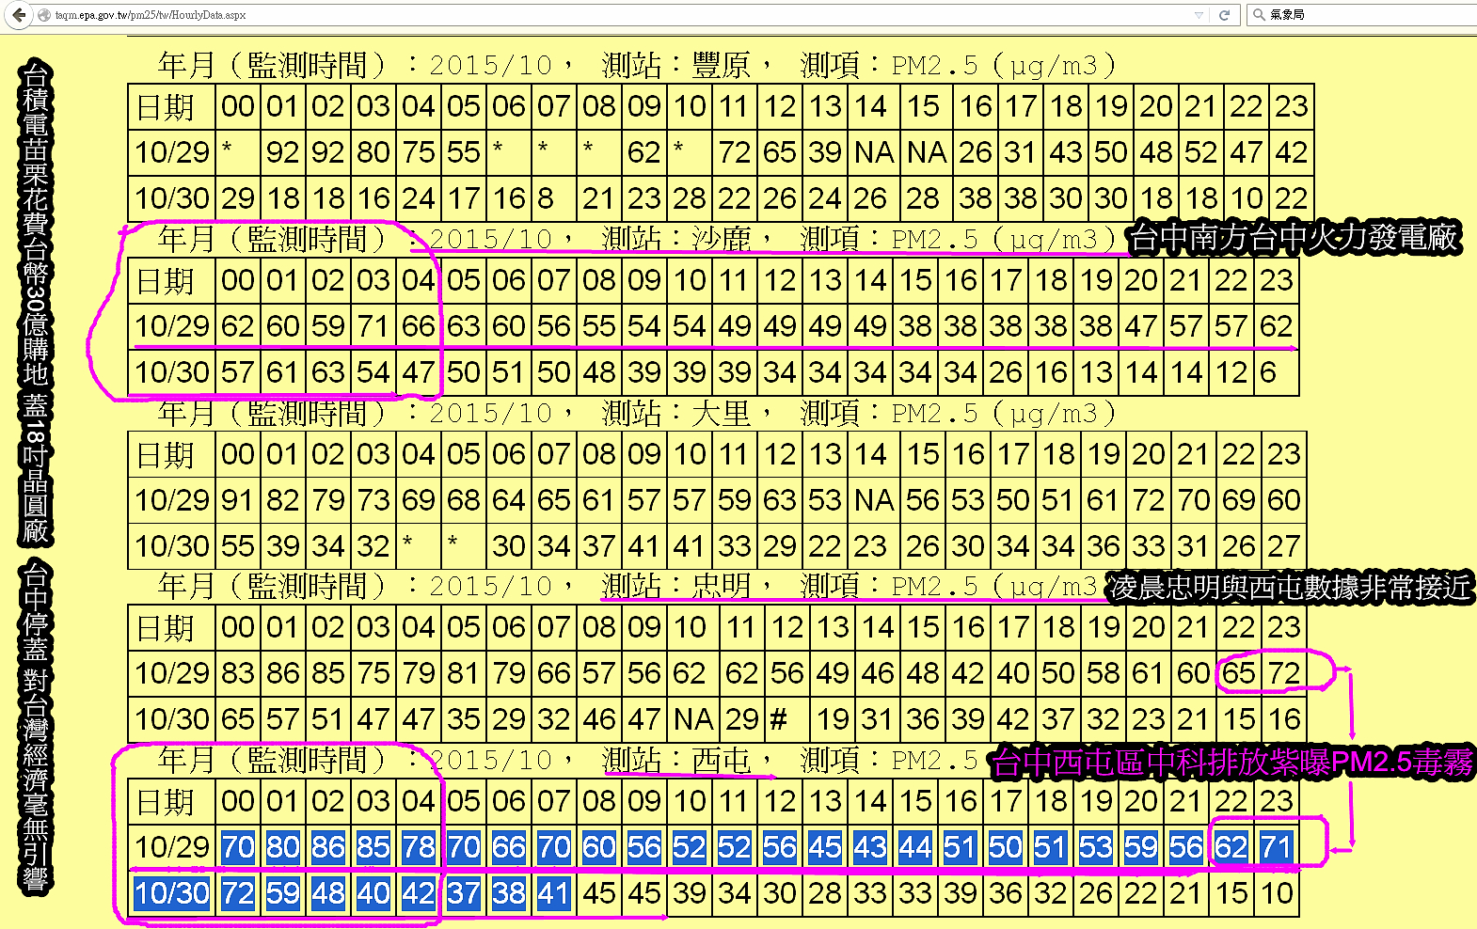Image resolution: width=1477 pixels, height=929 pixels.
Task: Select the highlighted 10/30 date cell in 西屯 table
Action: [x=171, y=893]
